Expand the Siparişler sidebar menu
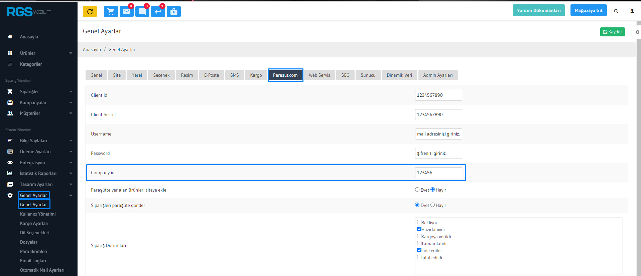641x276 pixels. 40,91
